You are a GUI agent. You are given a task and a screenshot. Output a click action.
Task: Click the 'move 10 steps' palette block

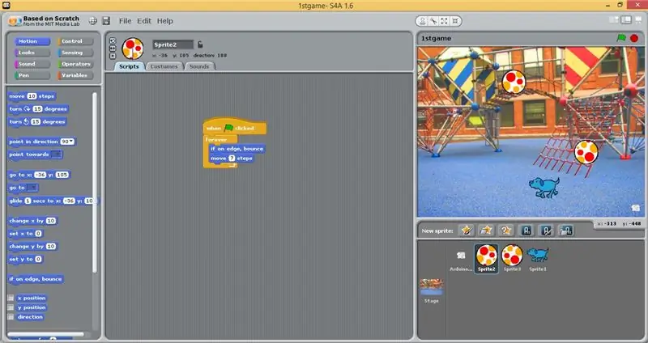(32, 96)
